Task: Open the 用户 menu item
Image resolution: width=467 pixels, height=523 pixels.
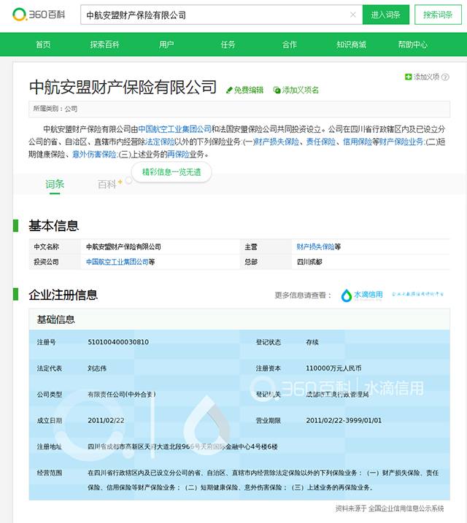Action: [166, 44]
